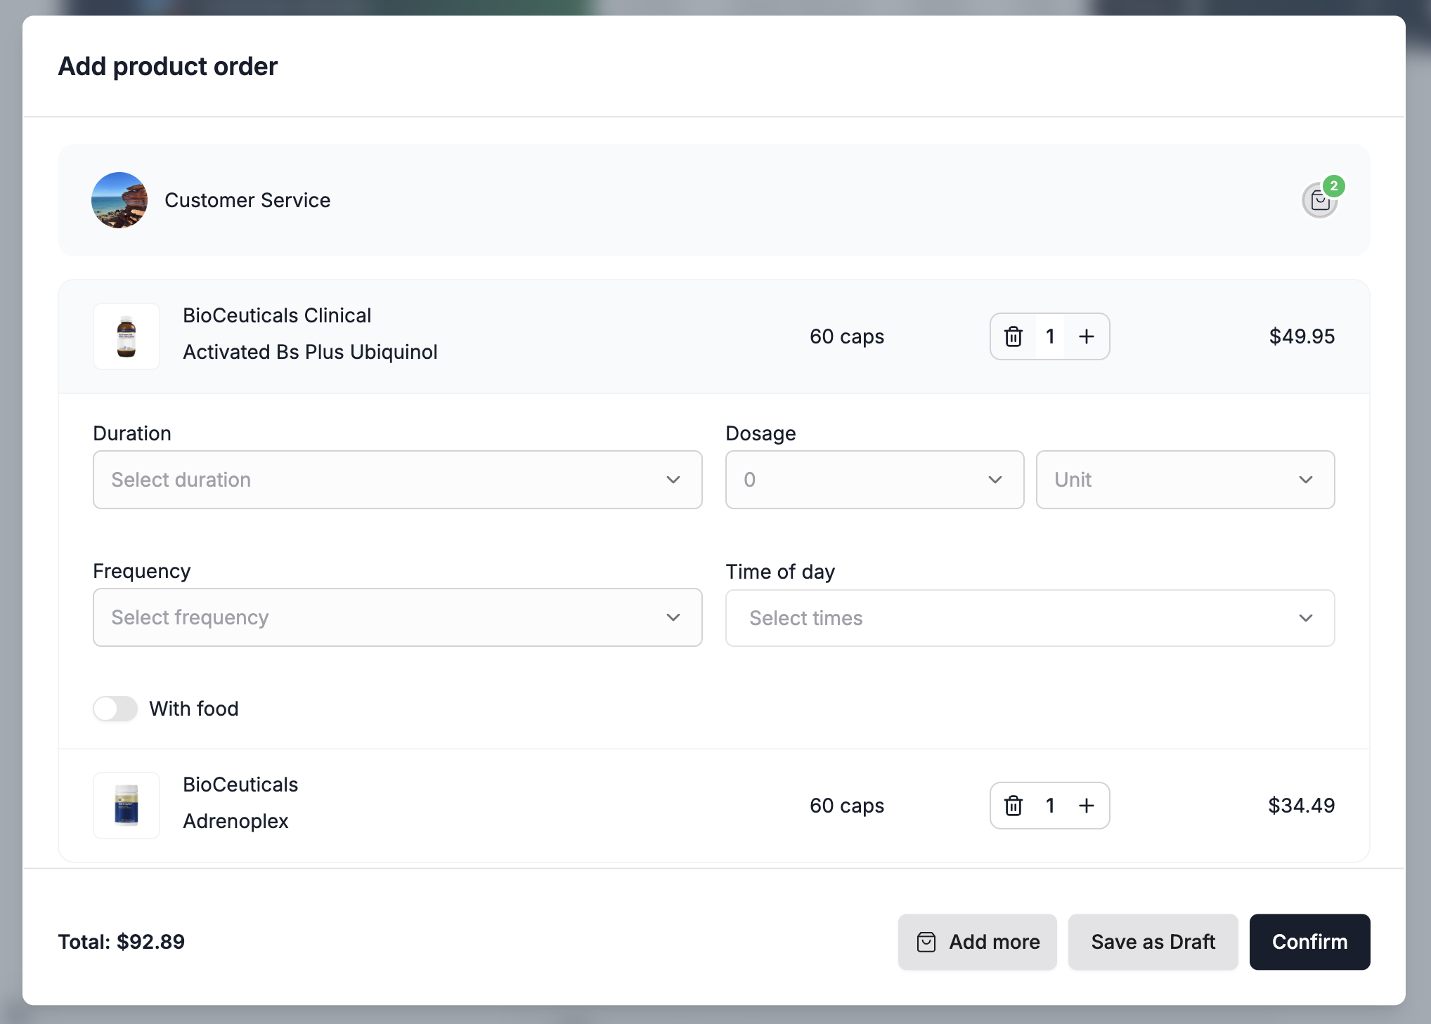Open the Select frequency dropdown
This screenshot has height=1024, width=1431.
[398, 617]
